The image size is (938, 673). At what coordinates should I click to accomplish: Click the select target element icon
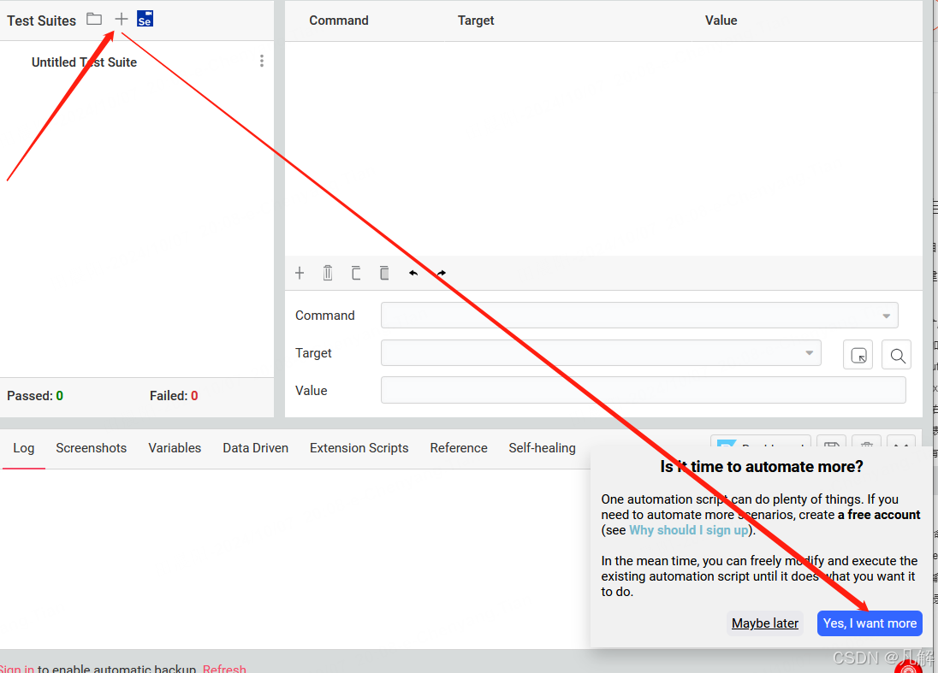(x=858, y=355)
